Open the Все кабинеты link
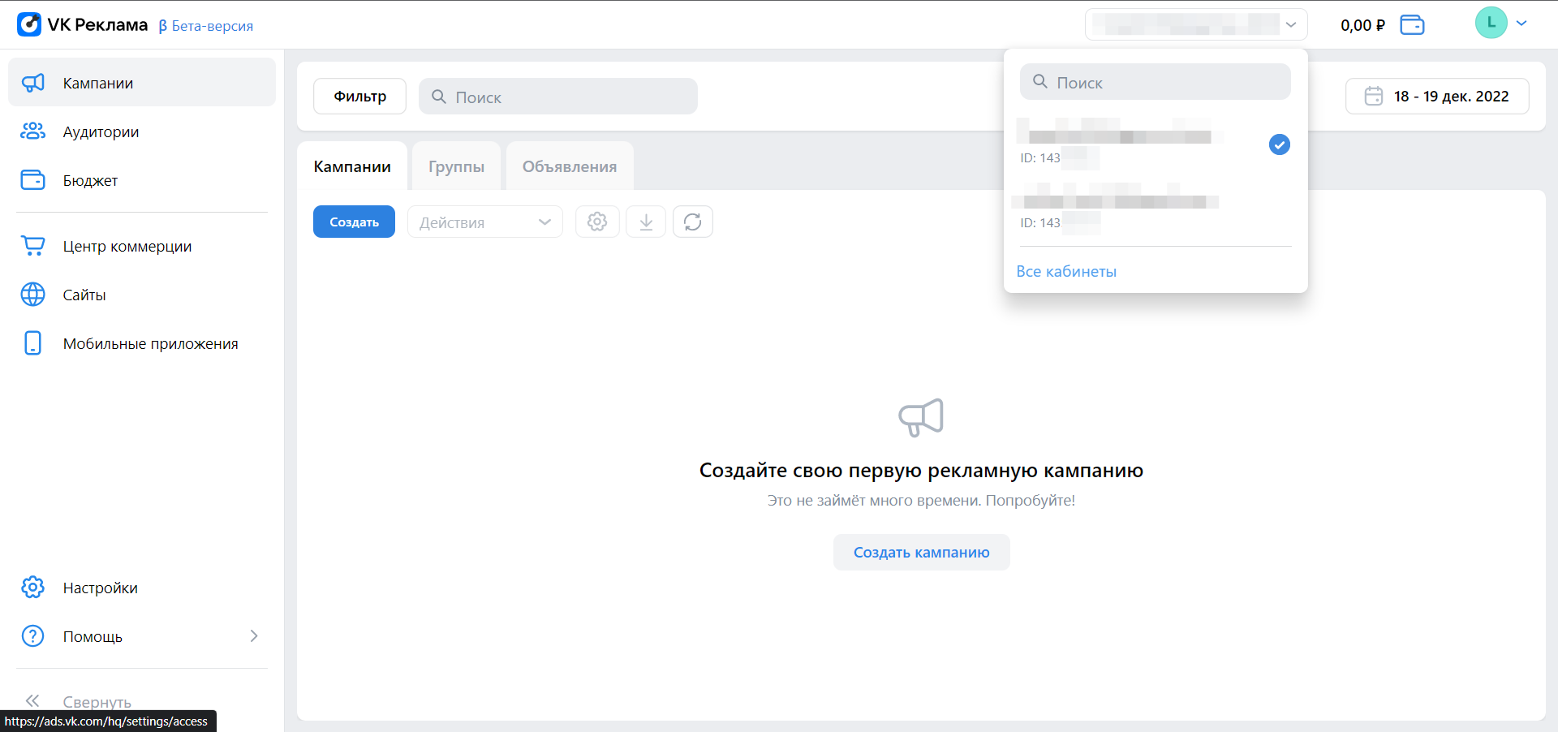Viewport: 1558px width, 732px height. [1066, 271]
